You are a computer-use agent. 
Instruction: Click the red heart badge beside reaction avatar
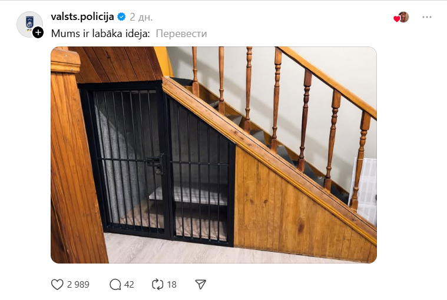coord(396,19)
